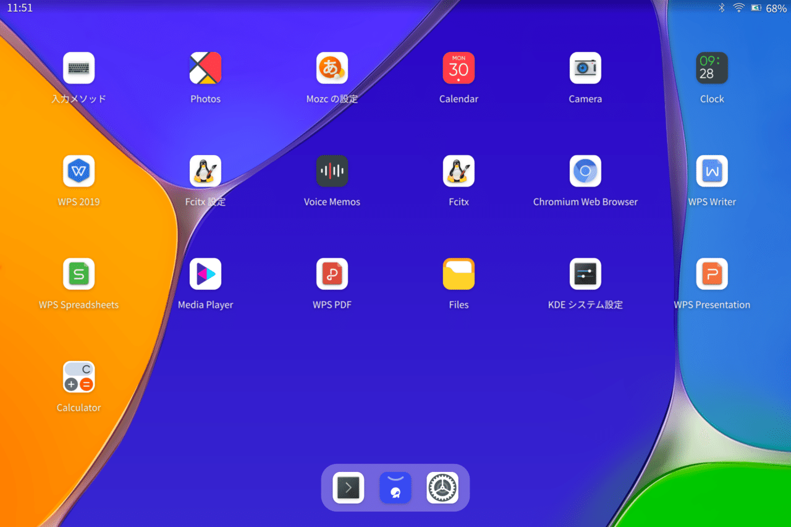The image size is (791, 527).
Task: Open the Calculator
Action: click(78, 376)
